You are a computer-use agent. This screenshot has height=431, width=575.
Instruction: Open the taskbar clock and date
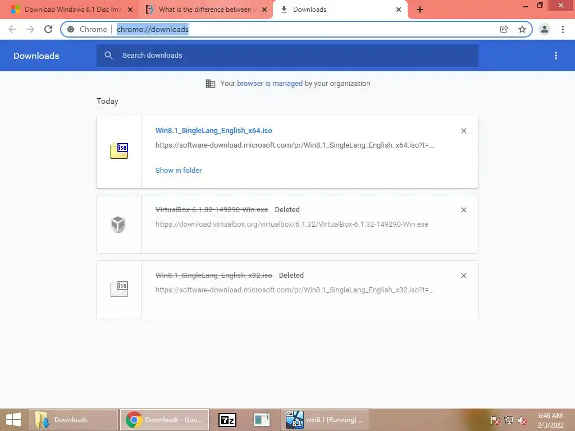[x=550, y=420]
